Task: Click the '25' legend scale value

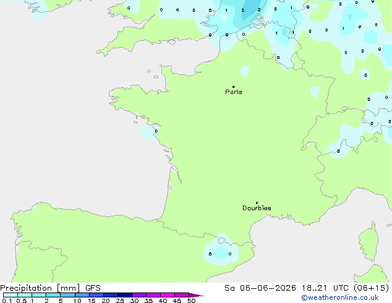Action: click(x=120, y=301)
